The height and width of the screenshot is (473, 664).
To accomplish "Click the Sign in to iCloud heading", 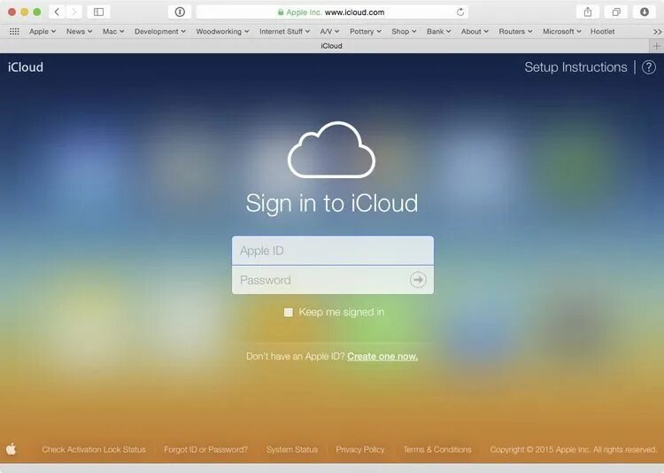I will click(332, 203).
